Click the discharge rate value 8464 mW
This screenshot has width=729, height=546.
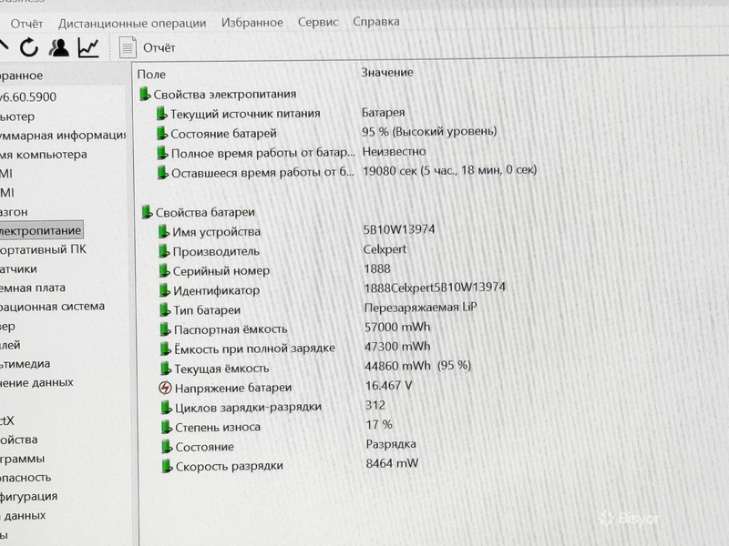click(392, 463)
